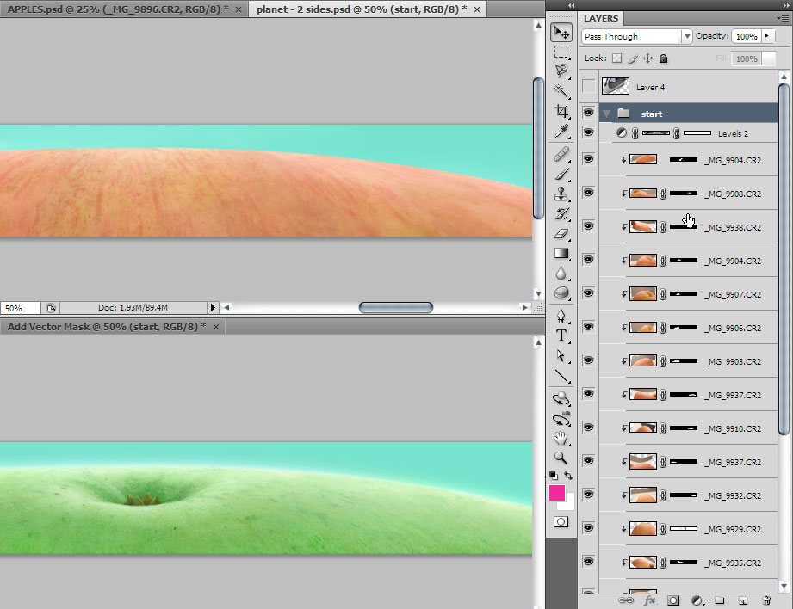793x609 pixels.
Task: Switch to the LAYERS panel tab
Action: [x=600, y=18]
